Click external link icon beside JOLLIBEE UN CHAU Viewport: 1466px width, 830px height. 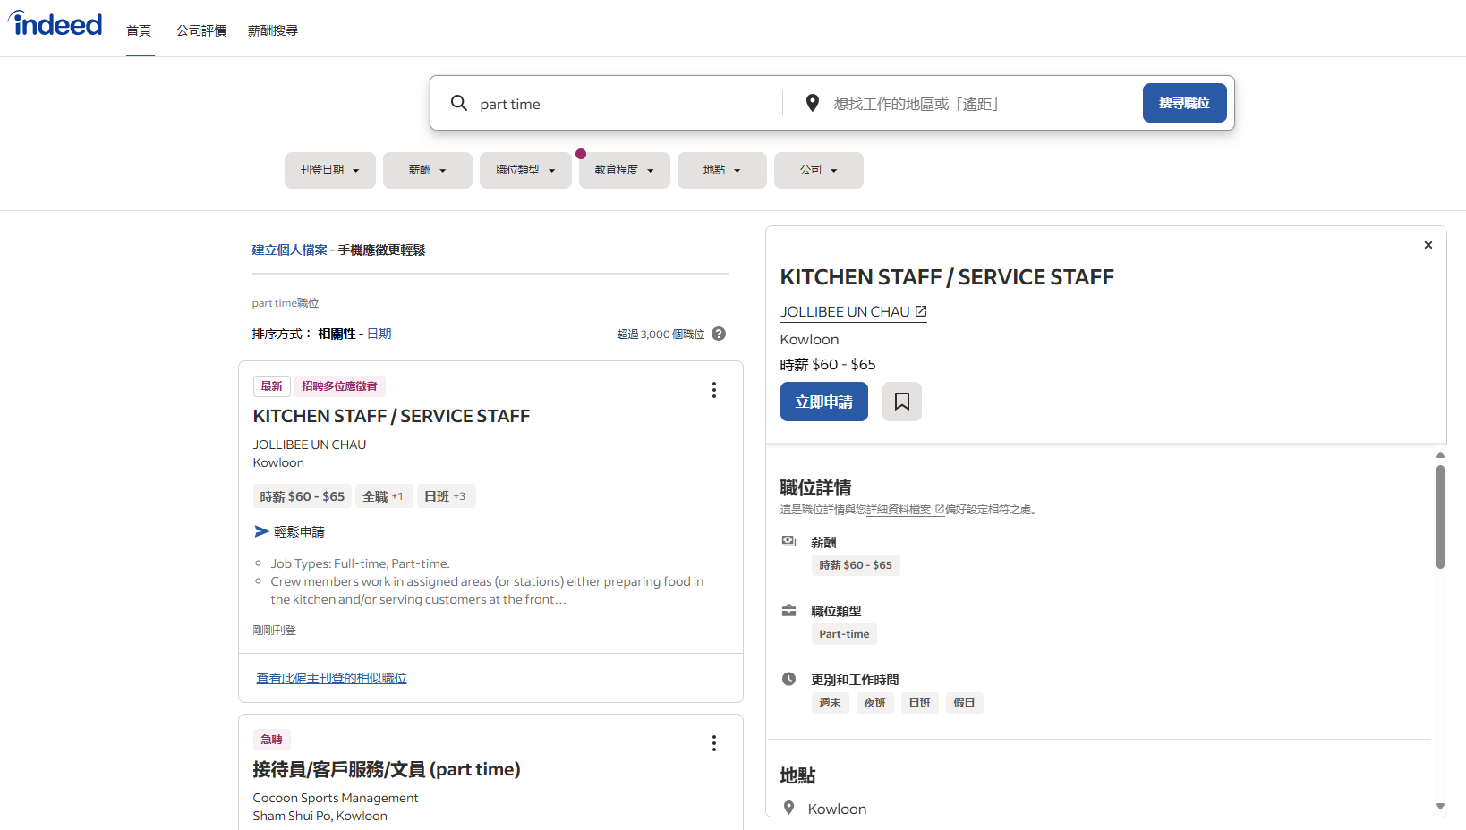(x=921, y=311)
